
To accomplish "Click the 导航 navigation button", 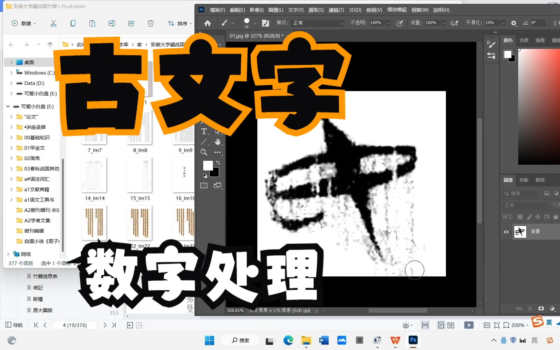I will tap(15, 325).
